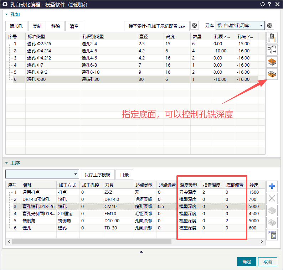Select operation row DR14.0预钻孔
Screen dimensions: 283x270
point(135,199)
